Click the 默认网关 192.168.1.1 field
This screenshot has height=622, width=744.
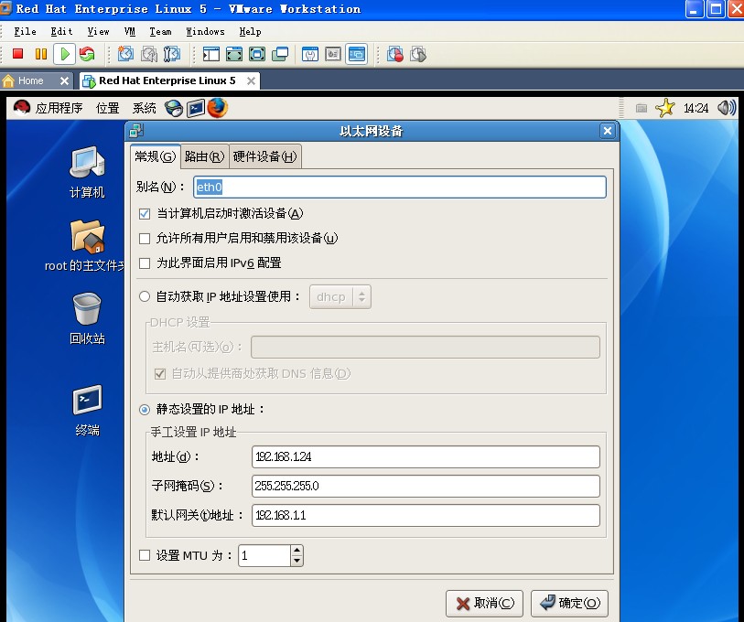tap(426, 515)
